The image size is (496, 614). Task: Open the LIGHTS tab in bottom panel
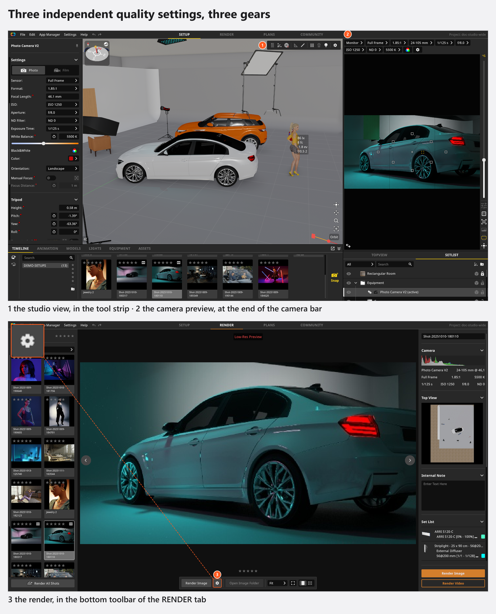[x=95, y=249]
